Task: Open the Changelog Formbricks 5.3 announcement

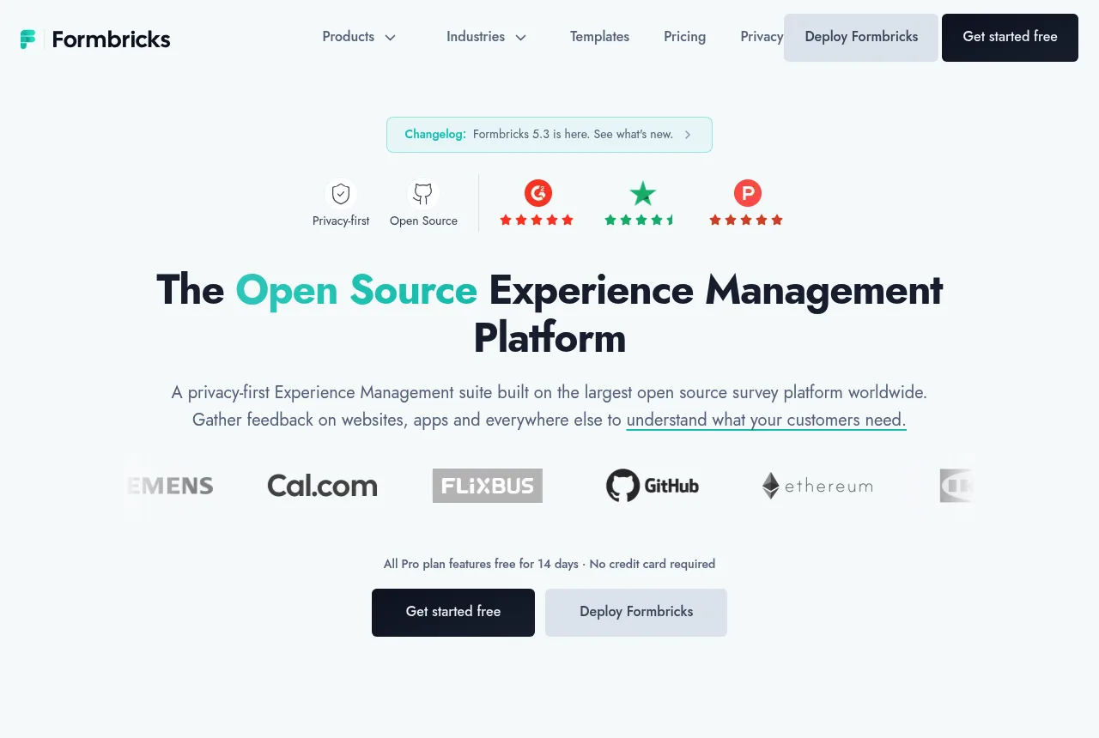Action: coord(549,135)
